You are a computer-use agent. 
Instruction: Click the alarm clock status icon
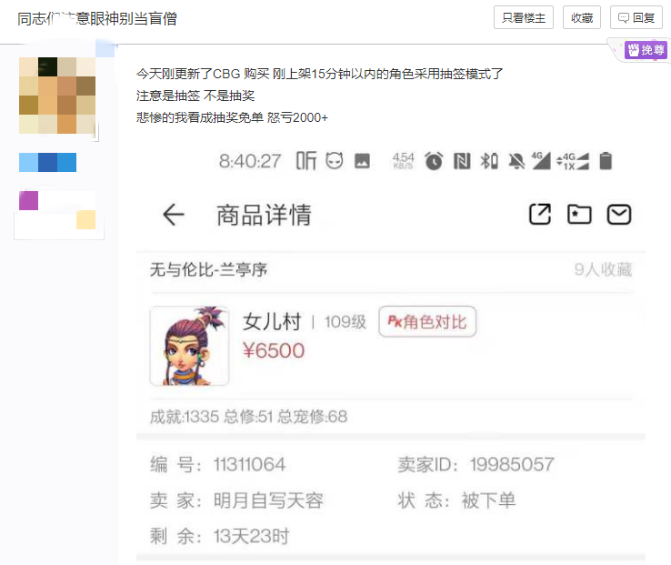pos(434,161)
